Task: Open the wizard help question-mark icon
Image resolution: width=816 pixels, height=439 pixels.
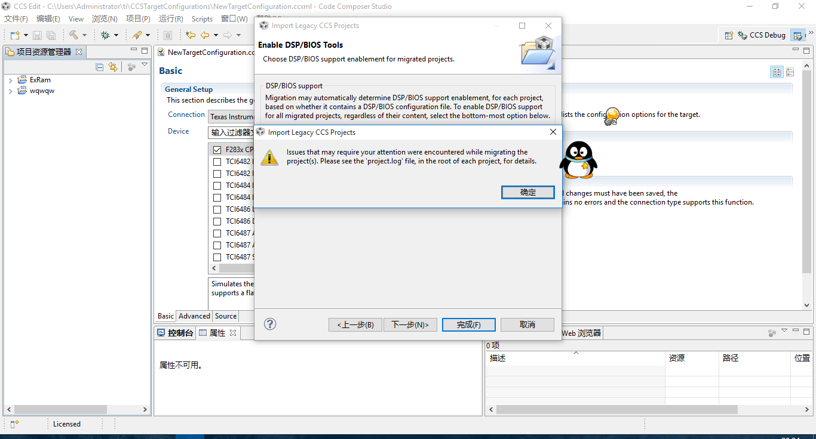Action: (x=270, y=324)
